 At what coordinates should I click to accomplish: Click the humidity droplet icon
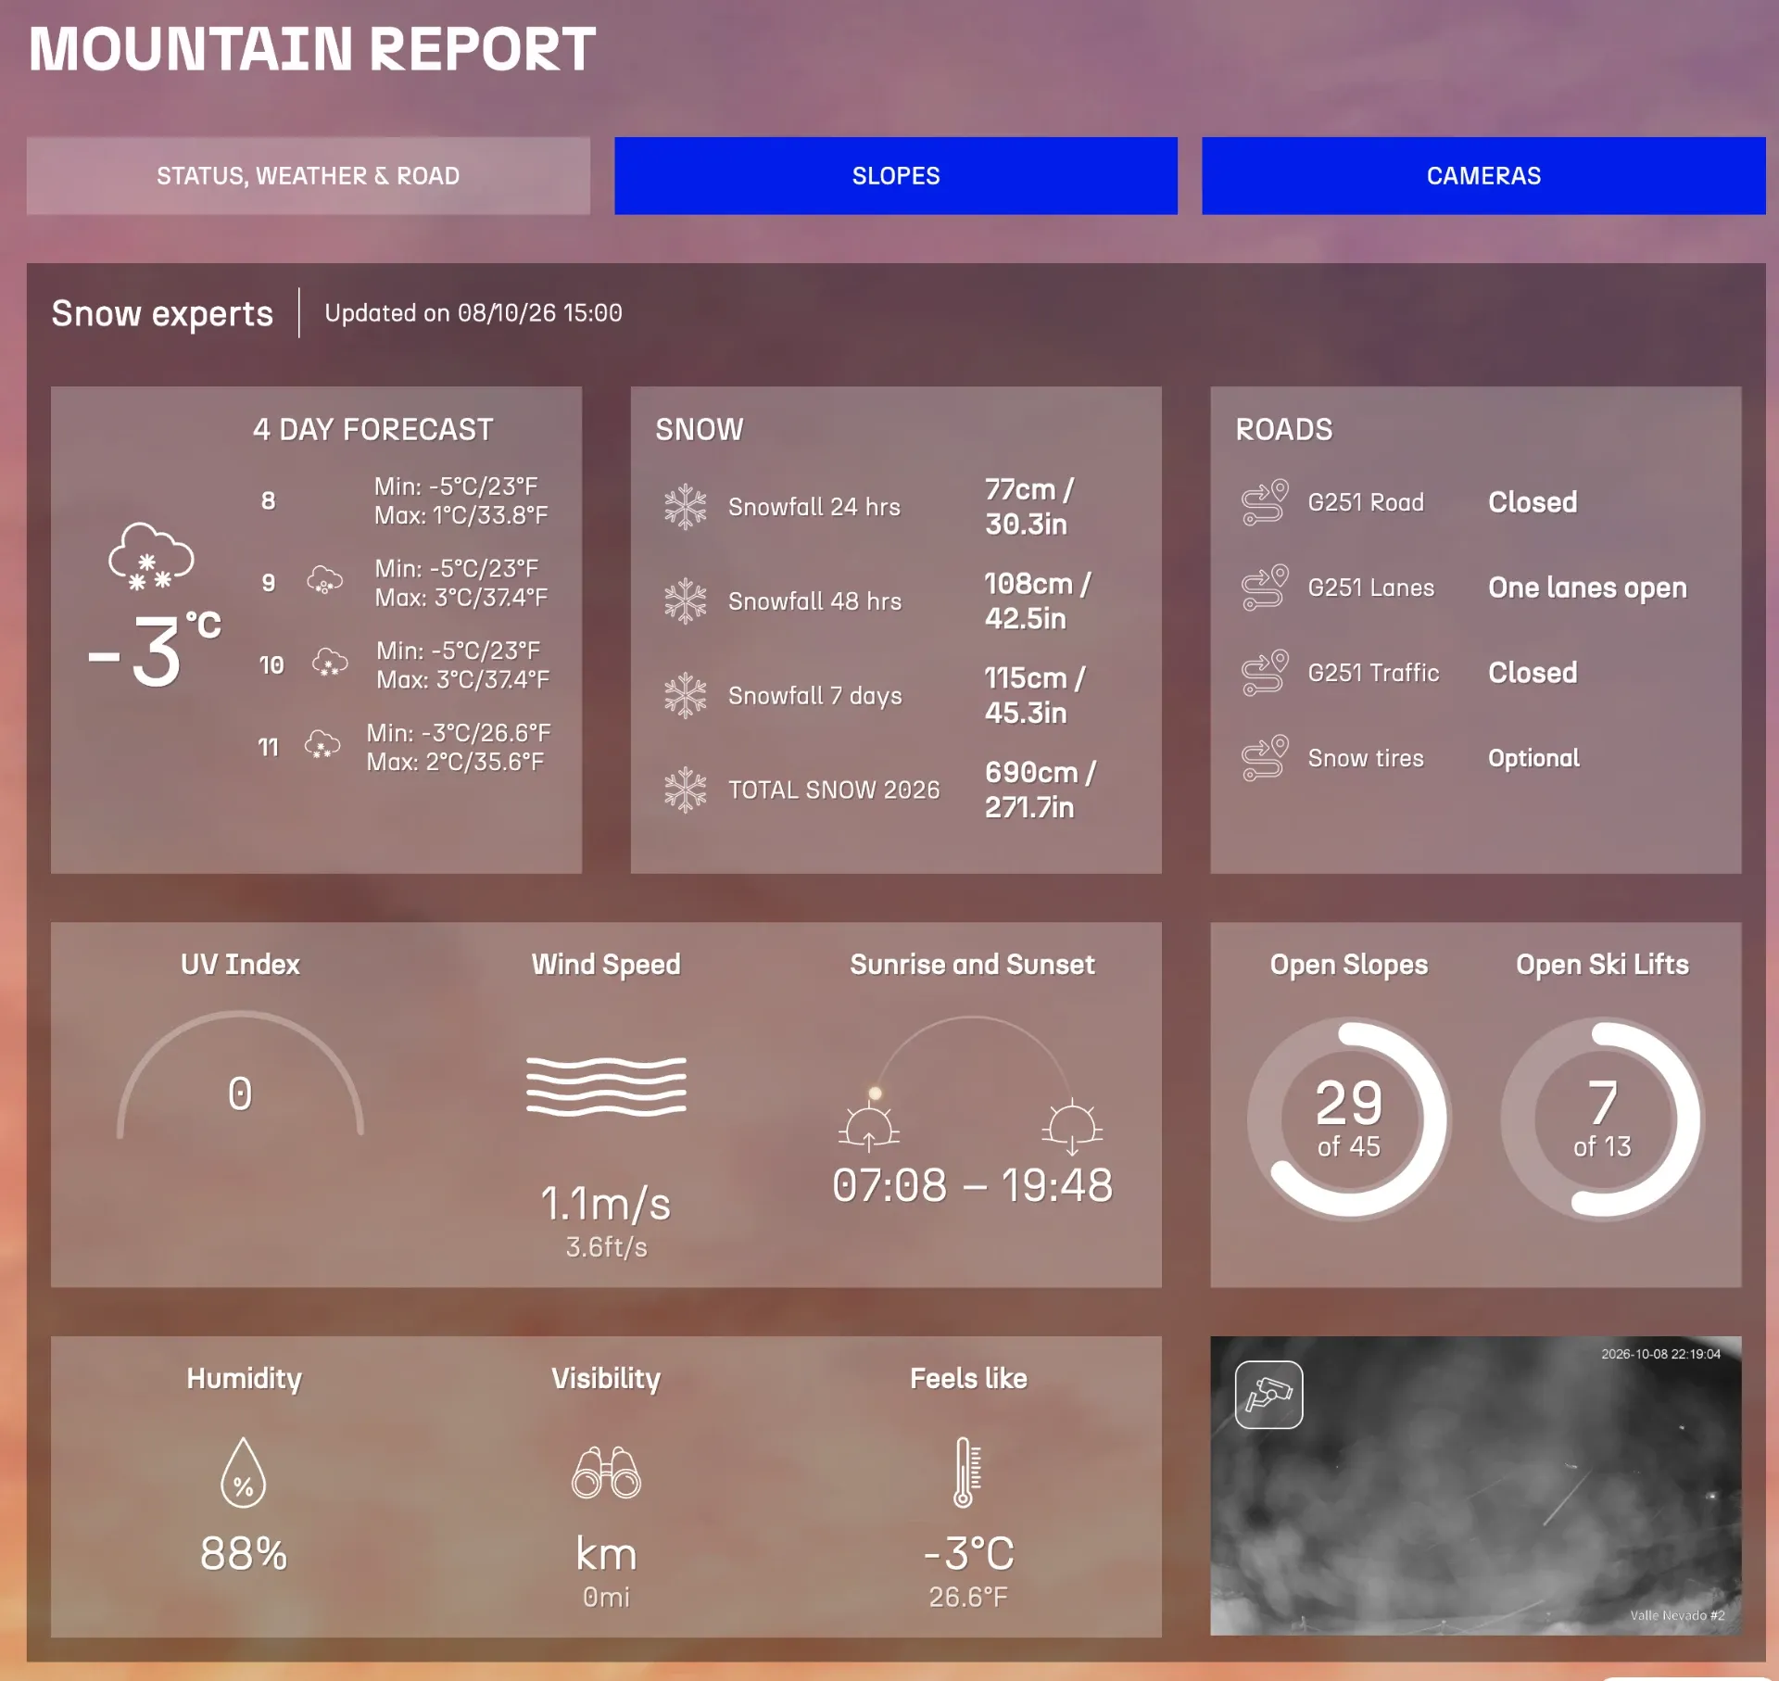(x=244, y=1472)
